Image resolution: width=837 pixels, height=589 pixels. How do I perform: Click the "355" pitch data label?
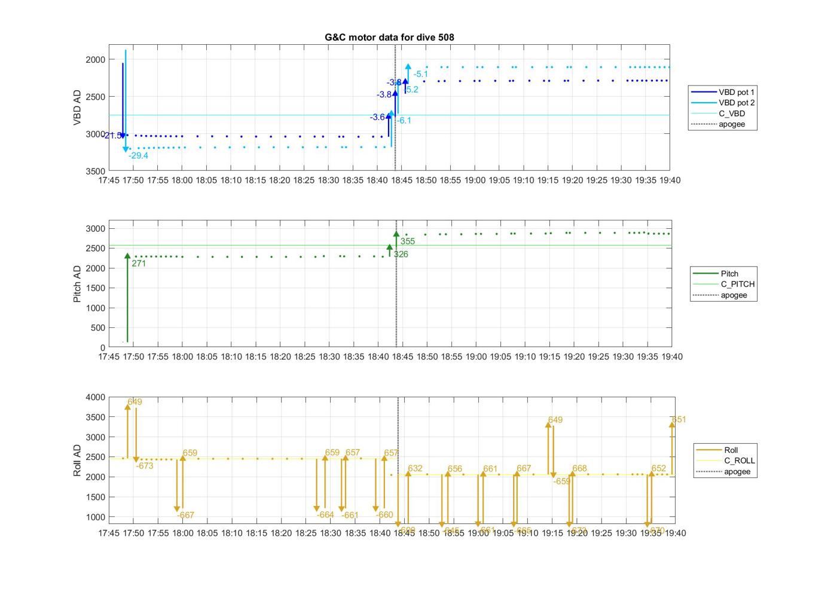pos(408,241)
